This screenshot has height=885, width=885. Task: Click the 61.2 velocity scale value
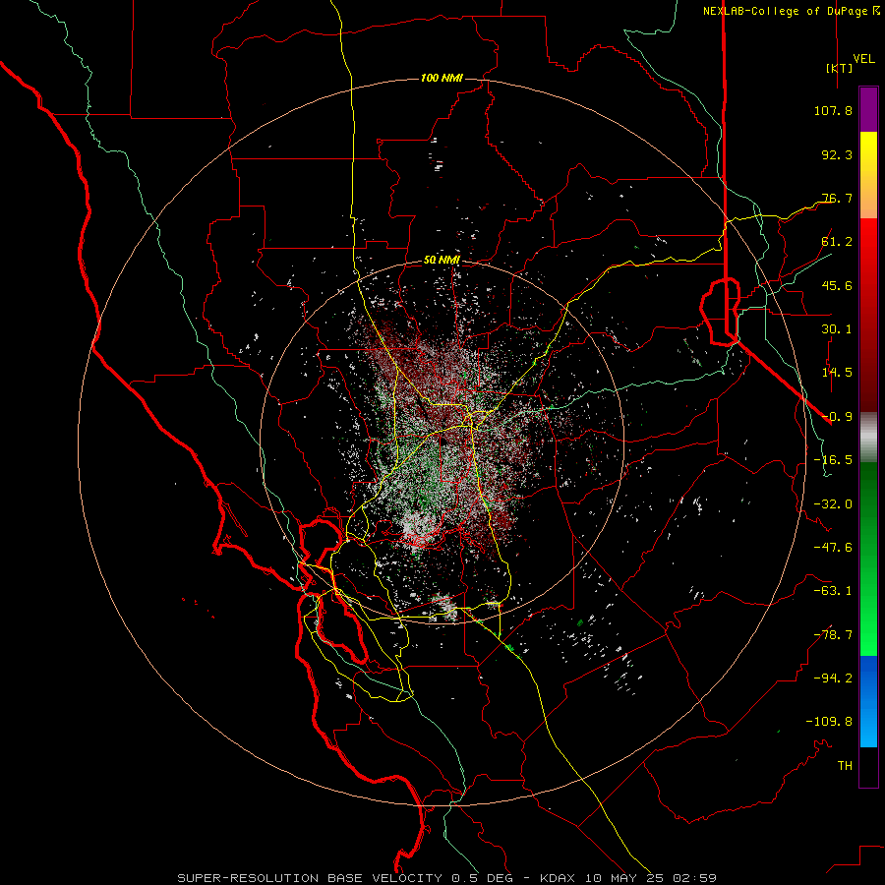tap(837, 242)
